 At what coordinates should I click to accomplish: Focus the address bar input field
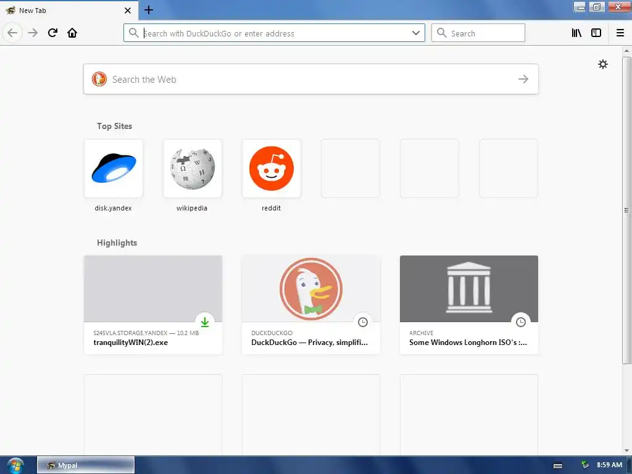(x=274, y=33)
